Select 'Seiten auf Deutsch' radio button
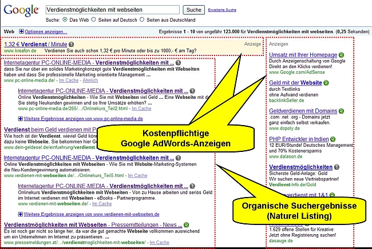372x249 pixels. tap(94, 19)
